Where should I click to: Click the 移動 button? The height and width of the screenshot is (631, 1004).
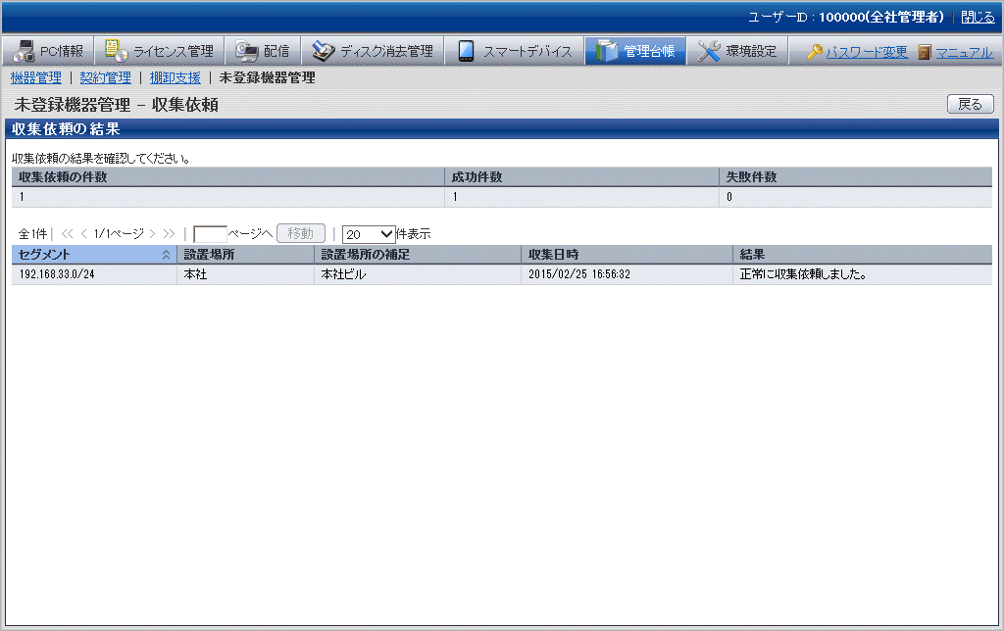pyautogui.click(x=301, y=233)
